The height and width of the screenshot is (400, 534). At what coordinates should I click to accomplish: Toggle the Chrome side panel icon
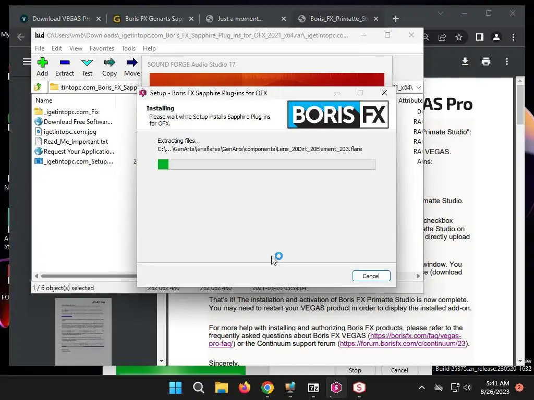point(480,37)
